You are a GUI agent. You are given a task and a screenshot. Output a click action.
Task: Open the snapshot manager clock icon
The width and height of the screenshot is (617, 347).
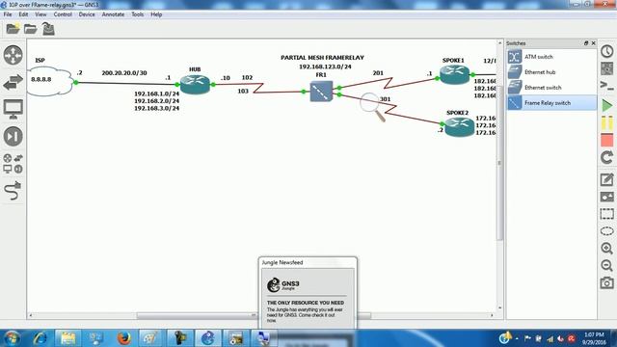[x=606, y=51]
